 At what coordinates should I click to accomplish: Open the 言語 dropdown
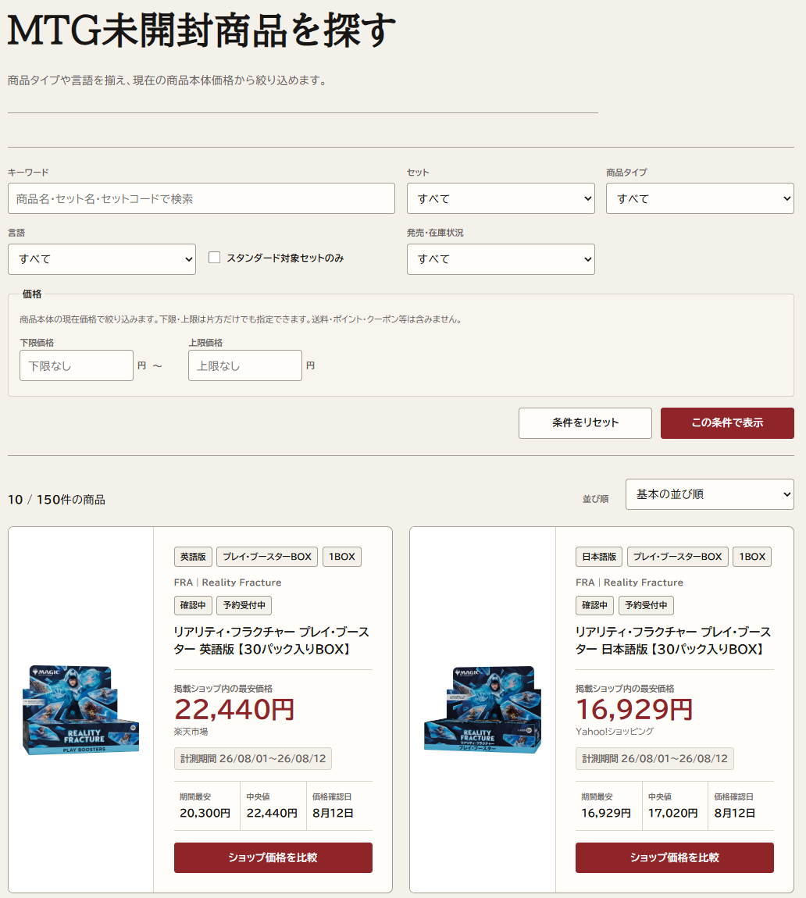102,259
